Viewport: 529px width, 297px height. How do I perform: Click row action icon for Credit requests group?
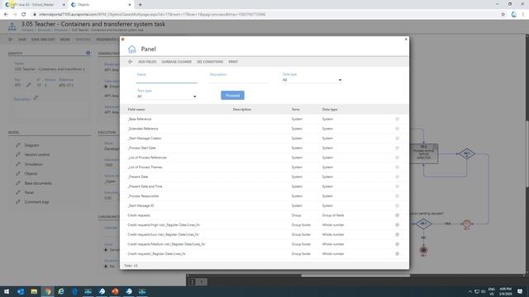coord(397,215)
